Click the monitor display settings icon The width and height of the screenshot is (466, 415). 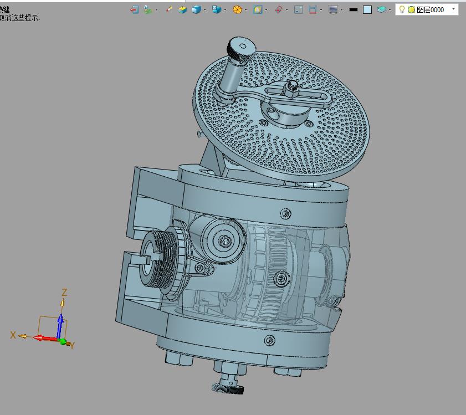click(333, 10)
